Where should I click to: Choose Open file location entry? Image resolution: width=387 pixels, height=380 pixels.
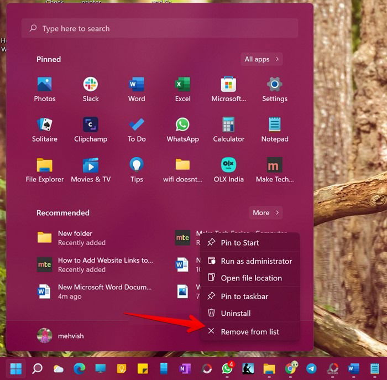coord(250,278)
